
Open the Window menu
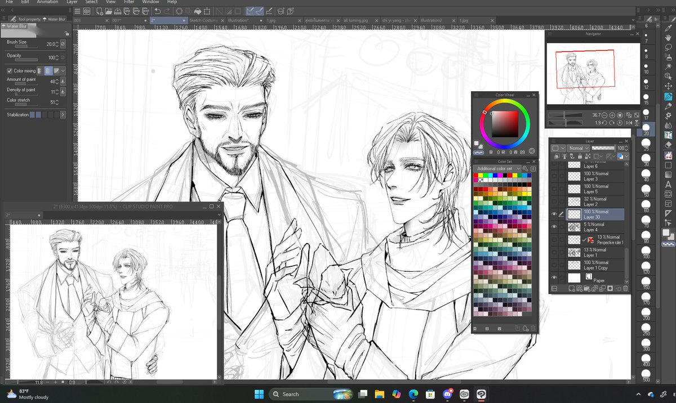tap(150, 2)
